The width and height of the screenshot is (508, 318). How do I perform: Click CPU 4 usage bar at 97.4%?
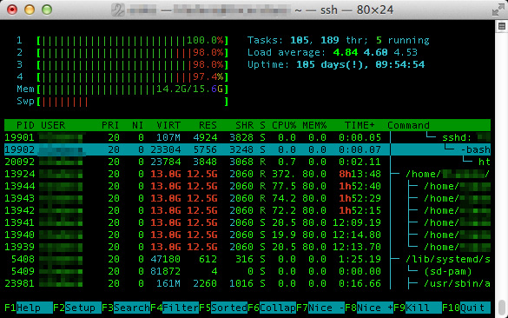pos(133,76)
